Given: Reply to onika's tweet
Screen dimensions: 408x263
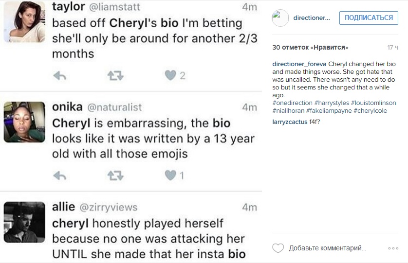Looking at the screenshot, I should coord(59,175).
